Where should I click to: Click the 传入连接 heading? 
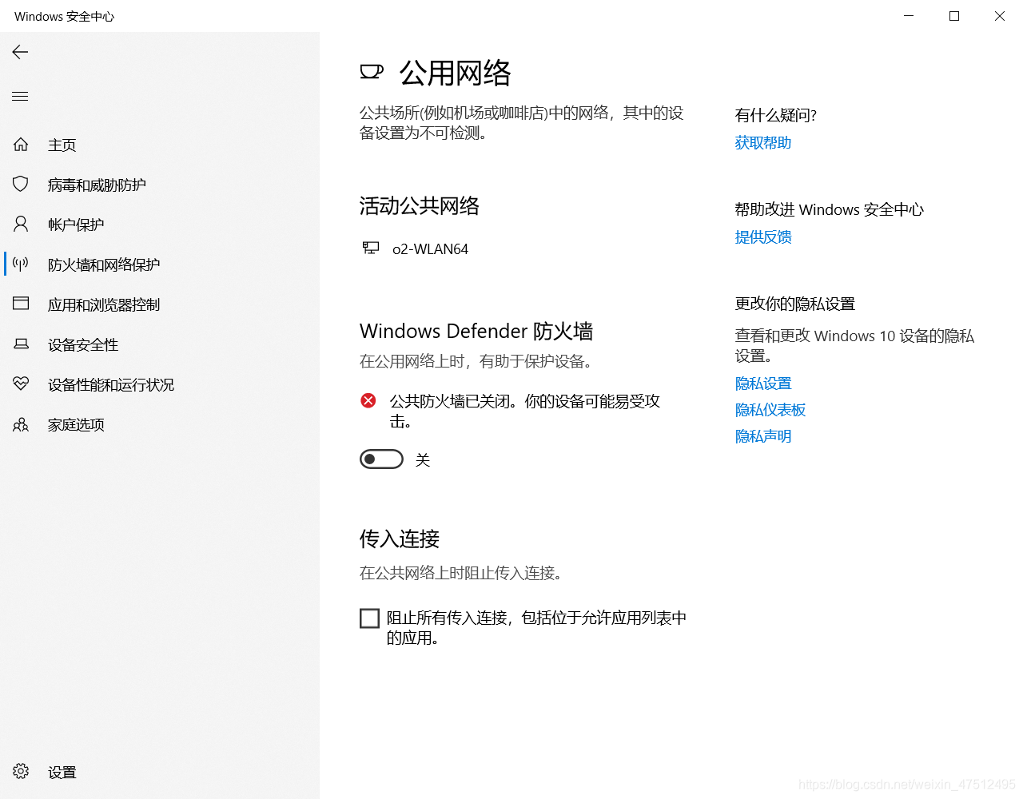[x=400, y=539]
